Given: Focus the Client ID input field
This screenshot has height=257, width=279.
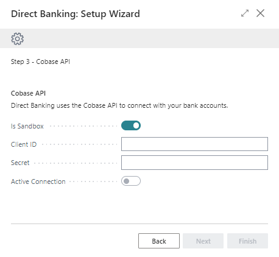Looking at the screenshot, I should pos(194,144).
